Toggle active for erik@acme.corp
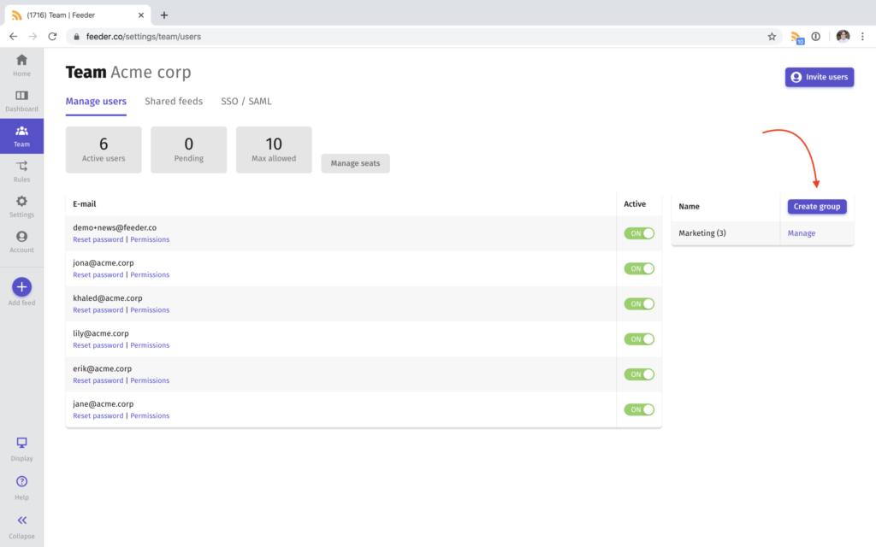Screen dimensions: 876x547 (638, 374)
